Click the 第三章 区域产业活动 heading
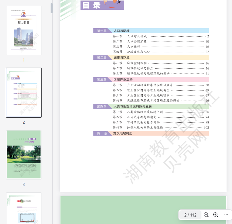The height and width of the screenshot is (224, 232). pos(123,79)
